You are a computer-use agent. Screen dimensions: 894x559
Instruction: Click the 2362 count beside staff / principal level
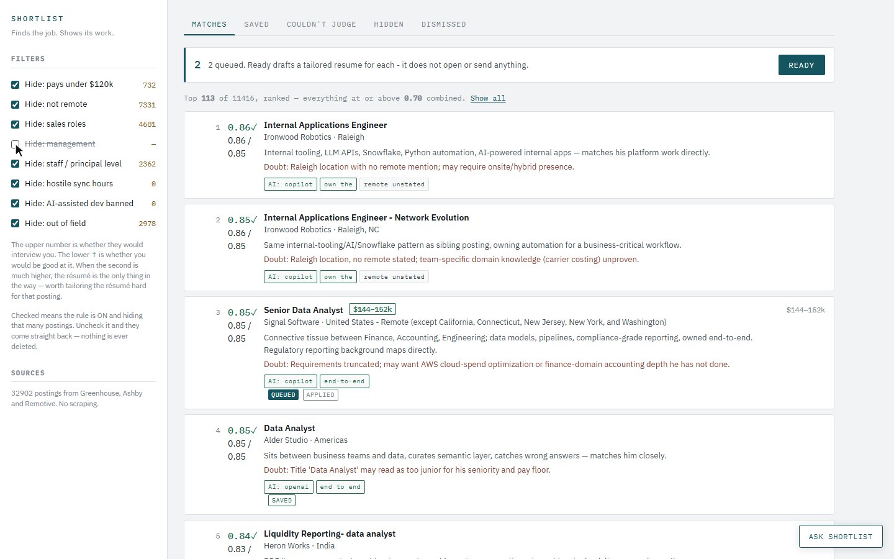147,164
